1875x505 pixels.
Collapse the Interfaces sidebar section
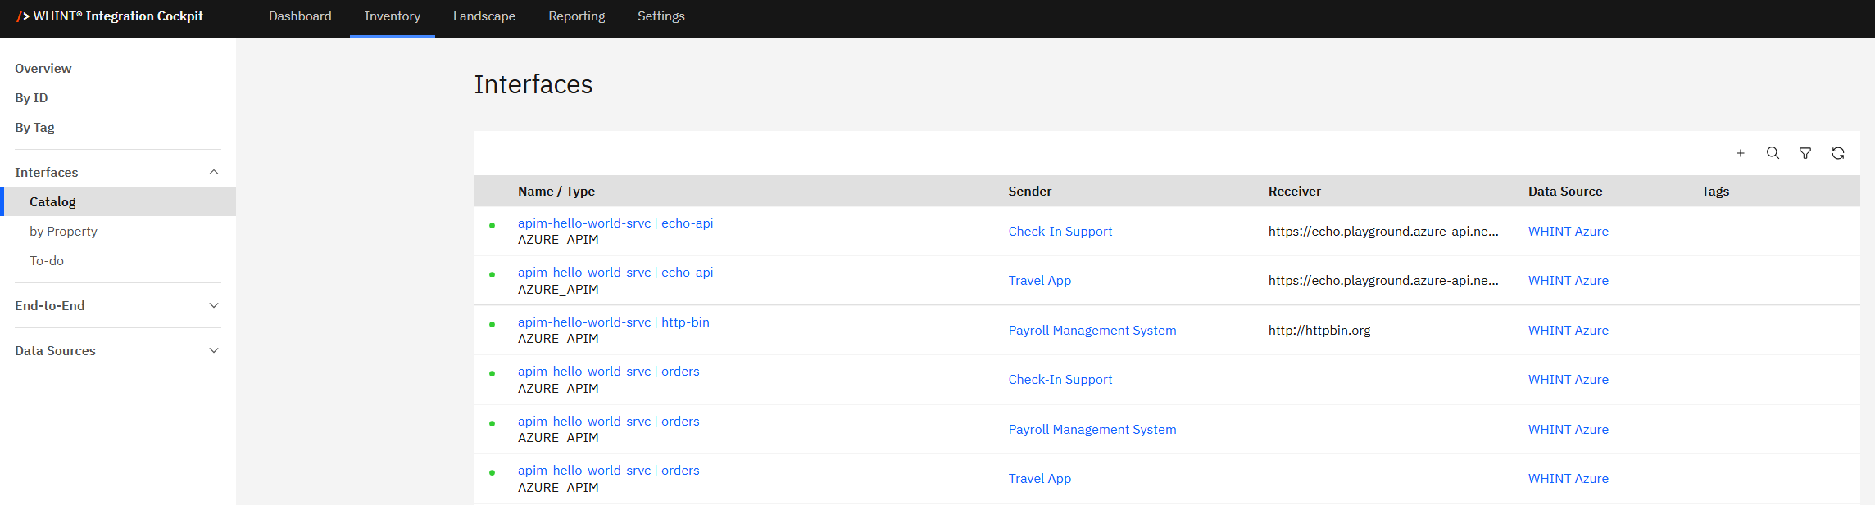pyautogui.click(x=214, y=172)
